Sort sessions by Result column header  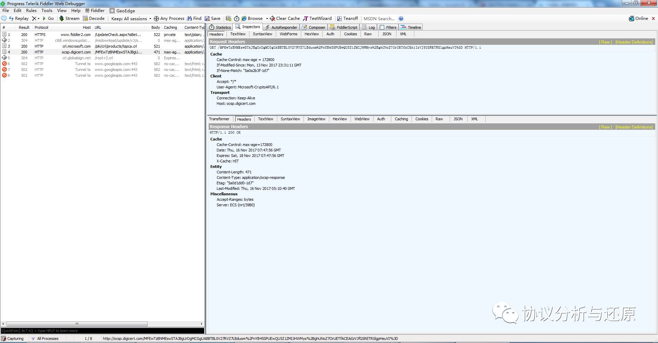(x=24, y=27)
